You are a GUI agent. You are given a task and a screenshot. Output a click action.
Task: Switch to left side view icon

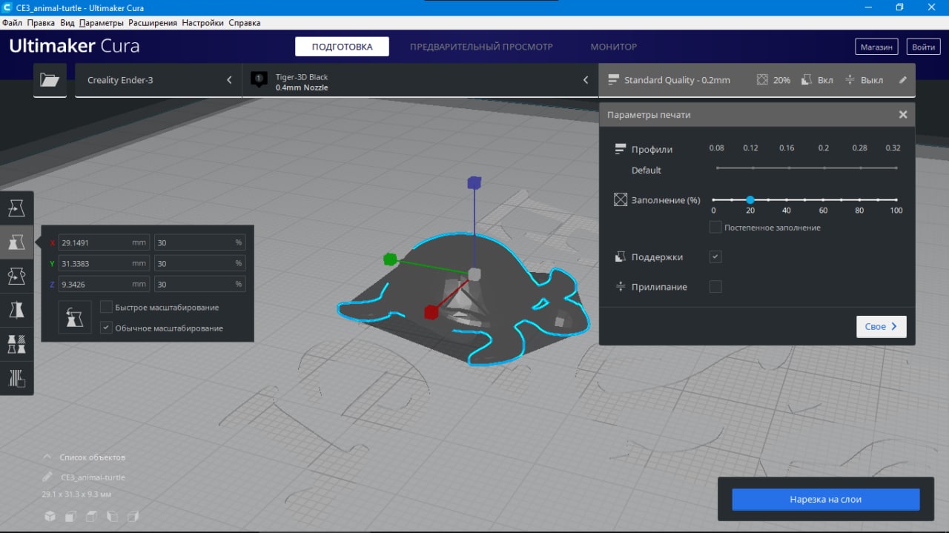[x=113, y=516]
